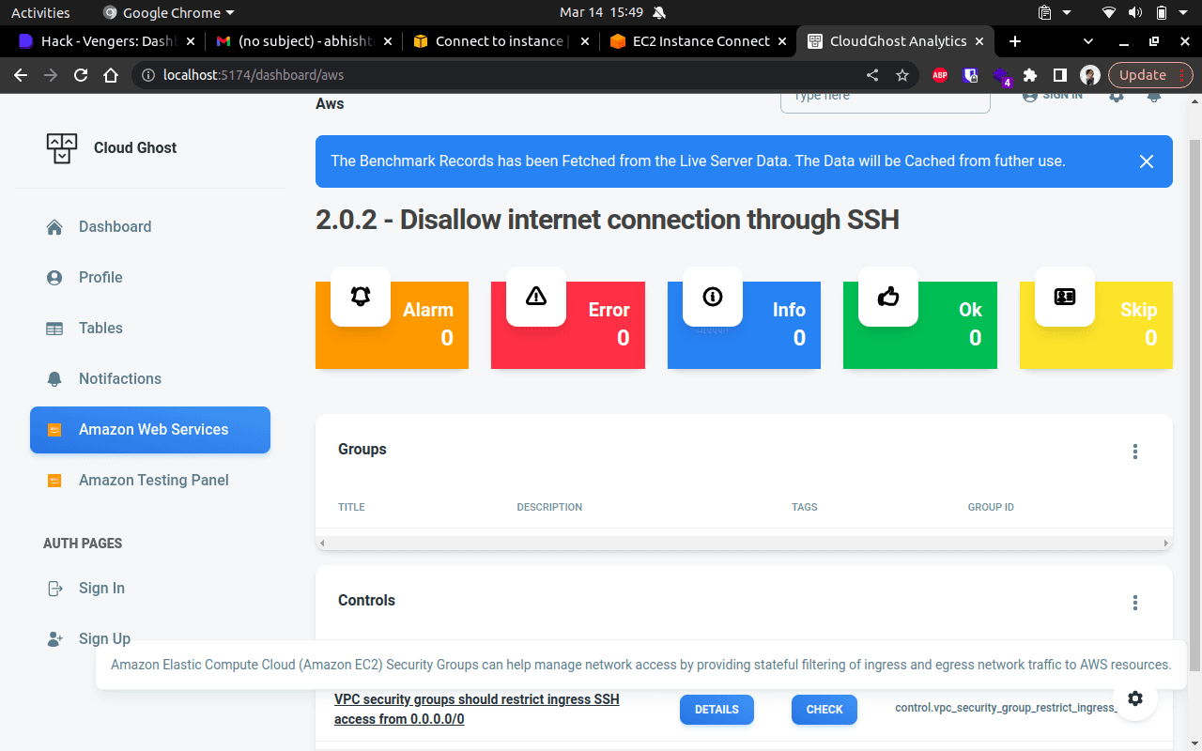This screenshot has width=1202, height=751.
Task: Click the Info circle card icon
Action: tap(713, 297)
